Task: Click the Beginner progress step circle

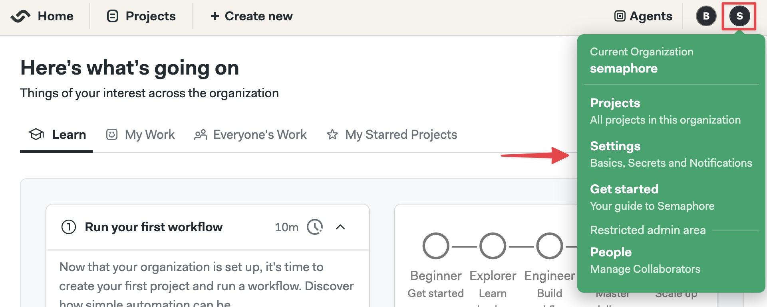Action: coord(436,246)
